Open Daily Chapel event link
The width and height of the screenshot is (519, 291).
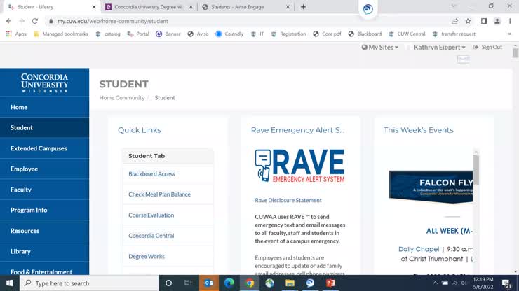point(419,249)
